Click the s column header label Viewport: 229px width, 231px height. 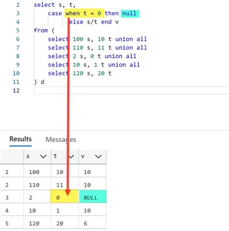tap(28, 156)
